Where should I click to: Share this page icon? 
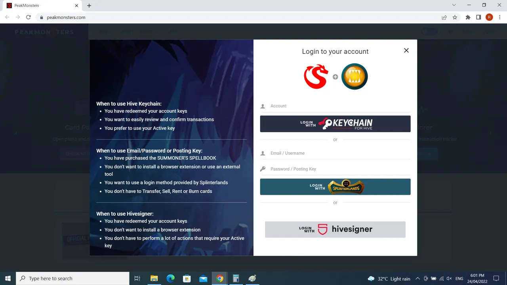444,17
